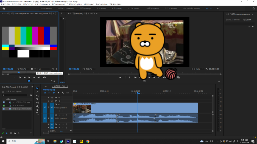The width and height of the screenshot is (257, 144).
Task: Click the Project panel search field
Action: 15,95
